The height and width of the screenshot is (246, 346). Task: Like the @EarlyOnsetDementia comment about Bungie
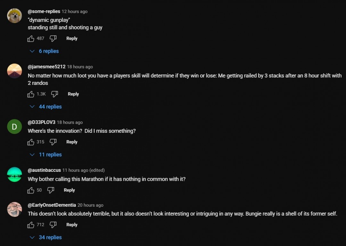[31, 225]
